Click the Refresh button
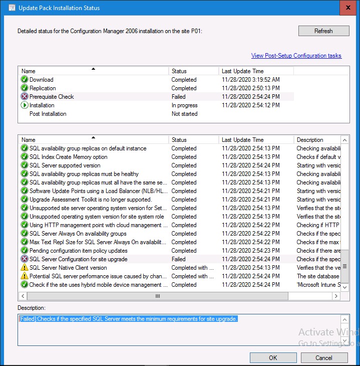 tap(323, 31)
